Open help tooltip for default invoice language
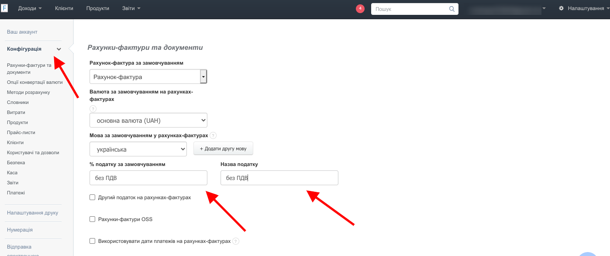The image size is (610, 256). pyautogui.click(x=213, y=135)
